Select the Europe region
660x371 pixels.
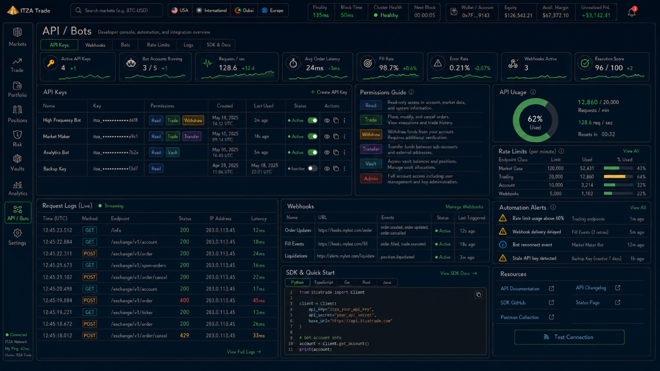pyautogui.click(x=273, y=10)
